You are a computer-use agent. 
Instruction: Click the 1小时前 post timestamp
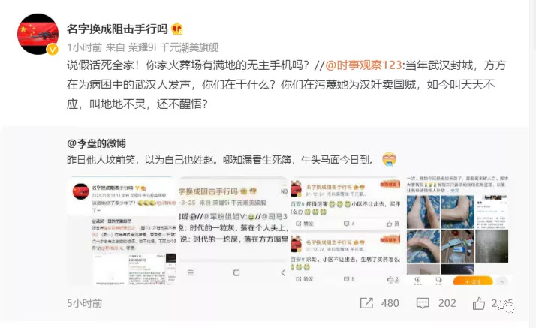pos(84,47)
